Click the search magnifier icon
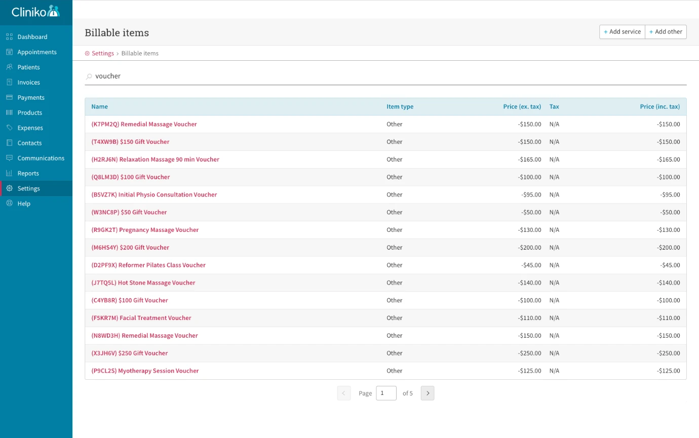This screenshot has width=699, height=438. pos(89,76)
